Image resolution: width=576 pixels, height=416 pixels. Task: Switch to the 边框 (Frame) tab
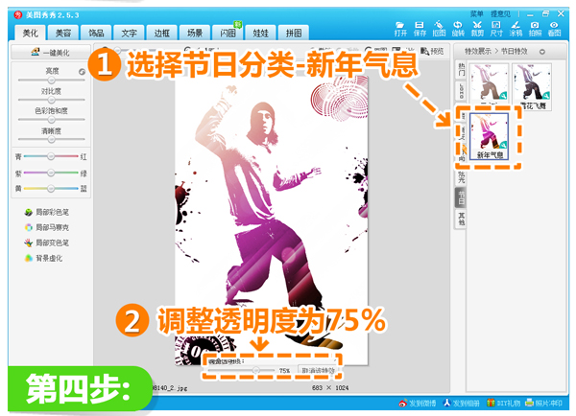161,33
